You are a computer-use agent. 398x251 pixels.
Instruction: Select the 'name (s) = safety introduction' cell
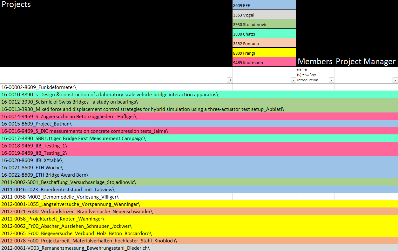(315, 75)
